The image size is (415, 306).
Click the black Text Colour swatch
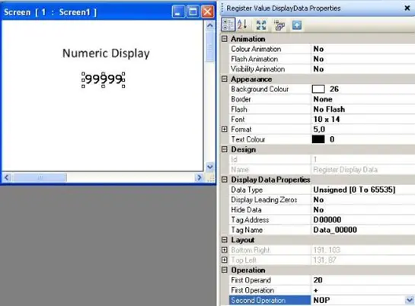point(318,139)
